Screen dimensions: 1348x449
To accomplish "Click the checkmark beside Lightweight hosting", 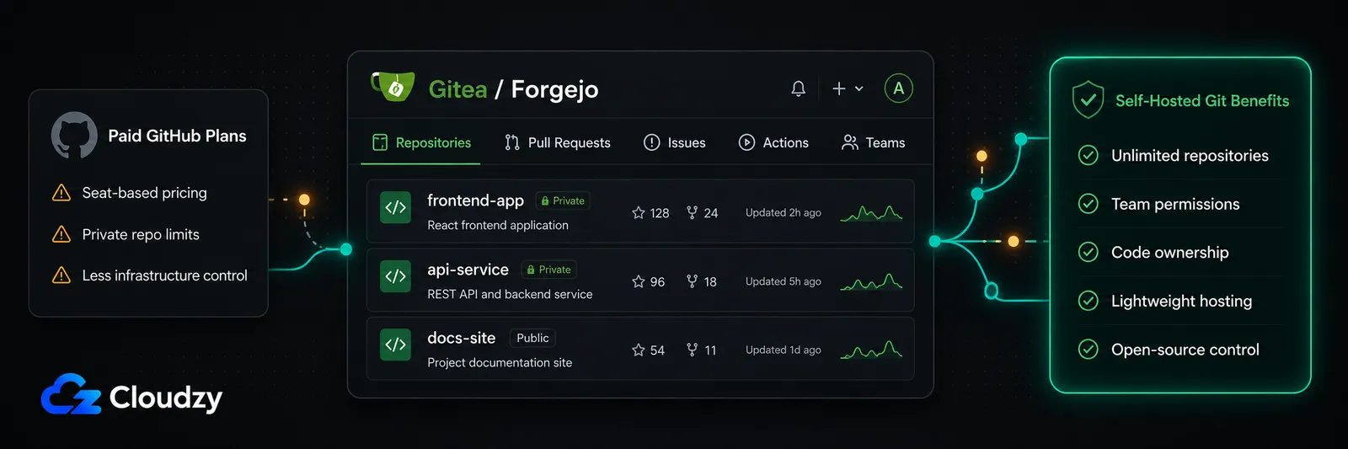I will point(1089,301).
